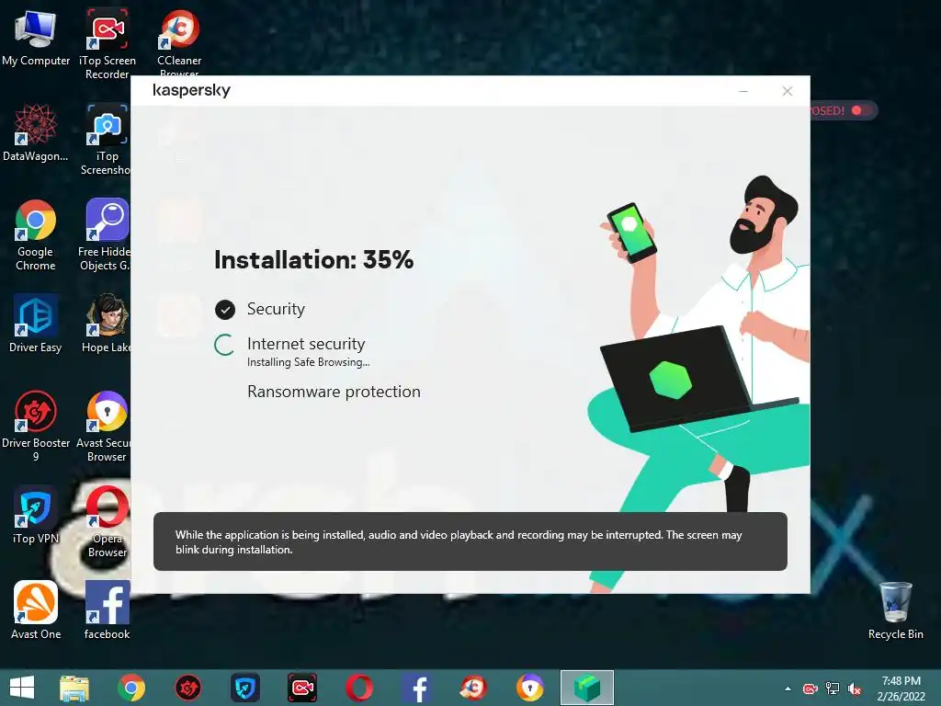Select the facebook desktop shortcut
The width and height of the screenshot is (941, 706).
click(107, 610)
